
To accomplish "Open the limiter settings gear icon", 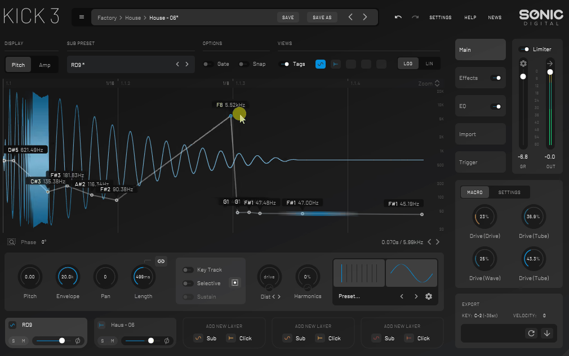I will pos(523,64).
